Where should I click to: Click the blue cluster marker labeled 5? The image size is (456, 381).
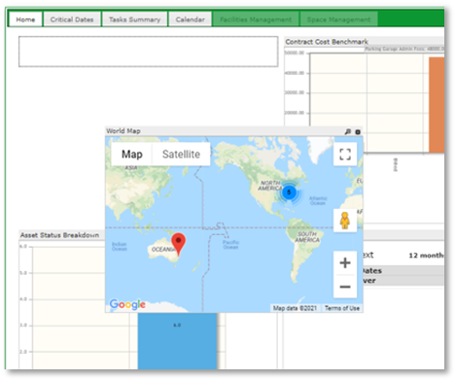(x=289, y=192)
